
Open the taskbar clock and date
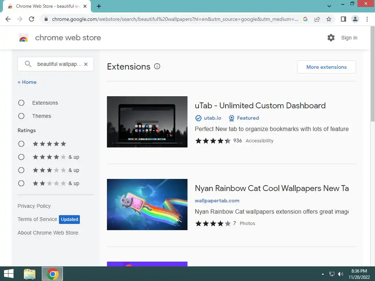pyautogui.click(x=359, y=274)
